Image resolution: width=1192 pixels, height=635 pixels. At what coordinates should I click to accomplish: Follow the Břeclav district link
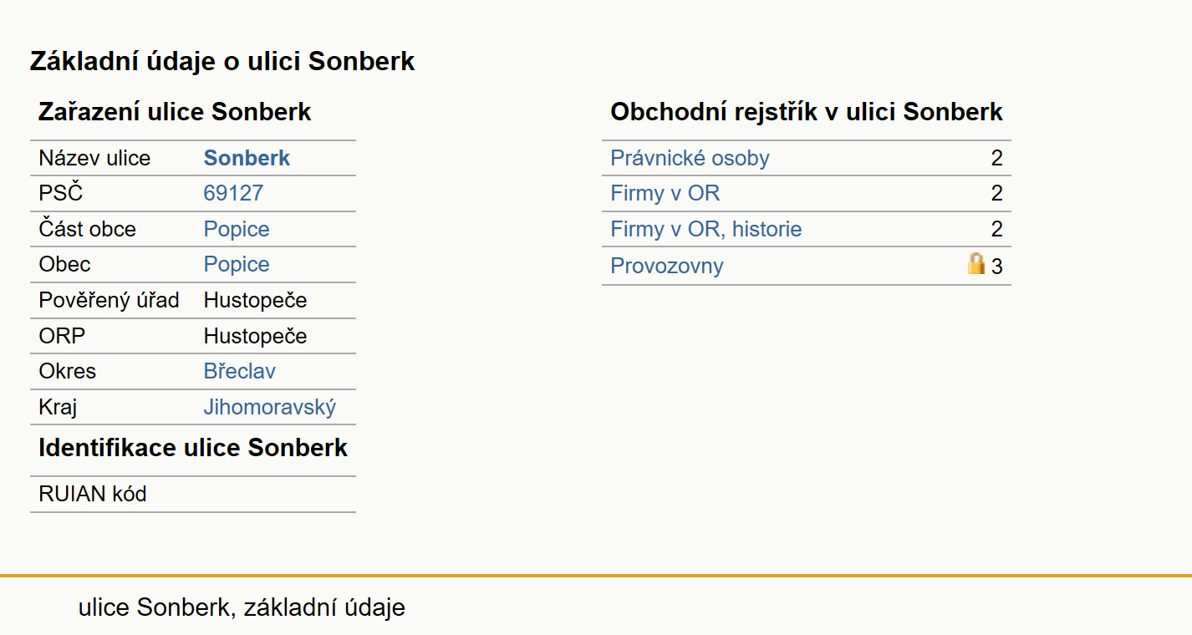pyautogui.click(x=240, y=371)
